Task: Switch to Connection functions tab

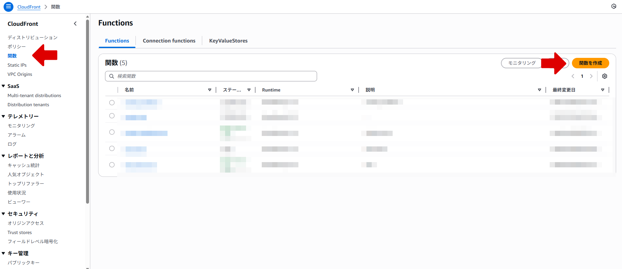Action: [x=169, y=41]
